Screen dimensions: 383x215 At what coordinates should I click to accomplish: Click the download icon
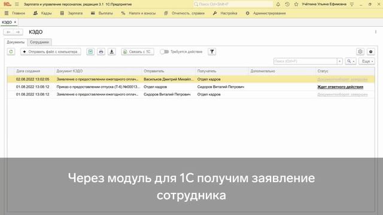(x=112, y=52)
